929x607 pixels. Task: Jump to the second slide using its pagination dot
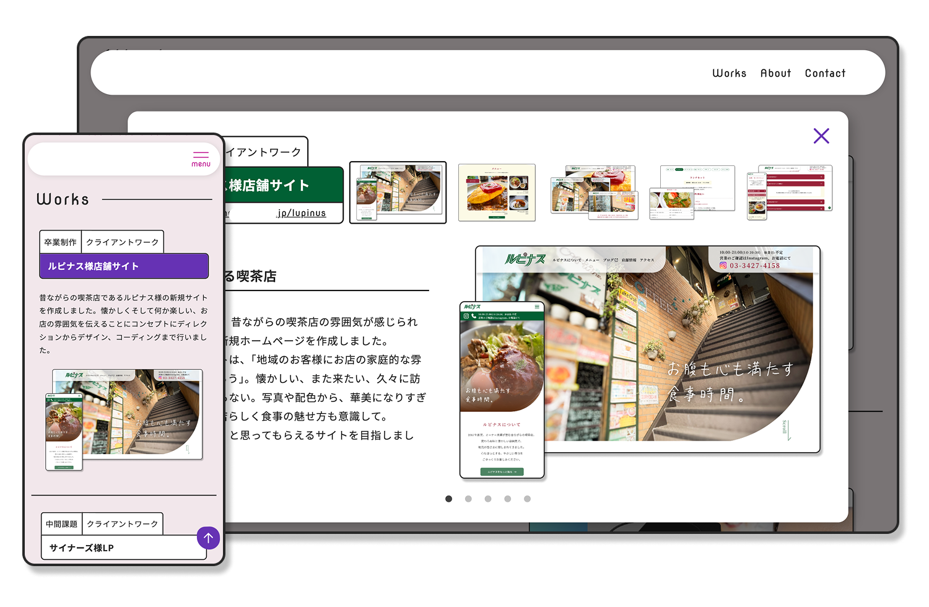click(468, 498)
